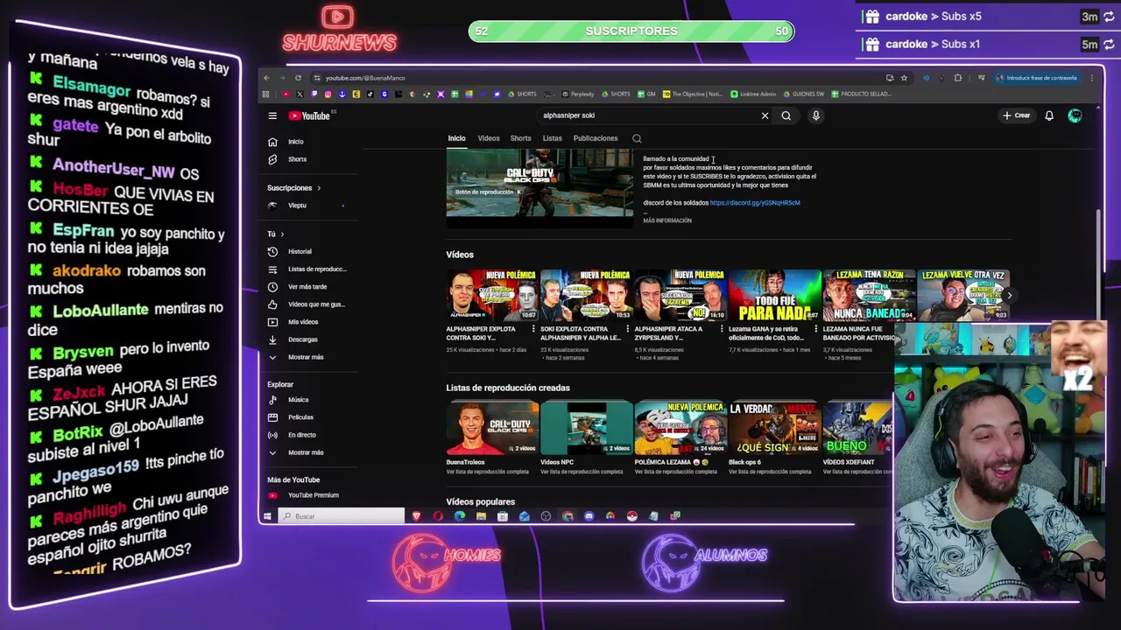The height and width of the screenshot is (630, 1121).
Task: Open Discord from the taskbar
Action: (589, 516)
